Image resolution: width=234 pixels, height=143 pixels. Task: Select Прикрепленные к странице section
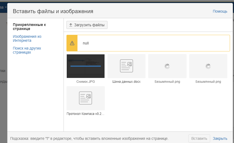pyautogui.click(x=29, y=27)
